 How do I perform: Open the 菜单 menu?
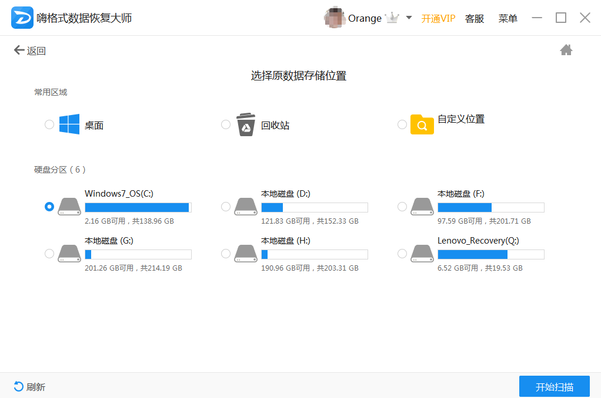(x=507, y=19)
